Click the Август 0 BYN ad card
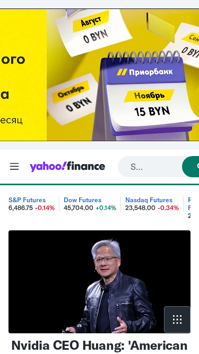 (93, 32)
